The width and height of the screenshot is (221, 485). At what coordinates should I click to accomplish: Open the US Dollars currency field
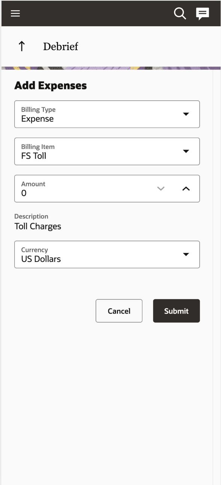pyautogui.click(x=107, y=254)
